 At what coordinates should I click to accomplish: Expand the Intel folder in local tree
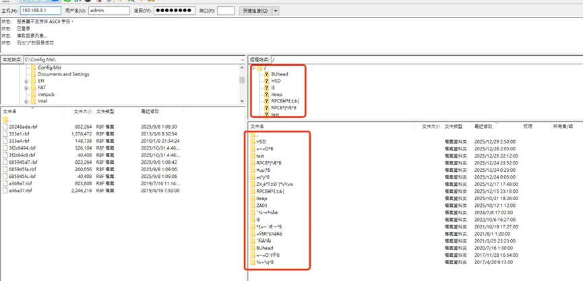26,101
